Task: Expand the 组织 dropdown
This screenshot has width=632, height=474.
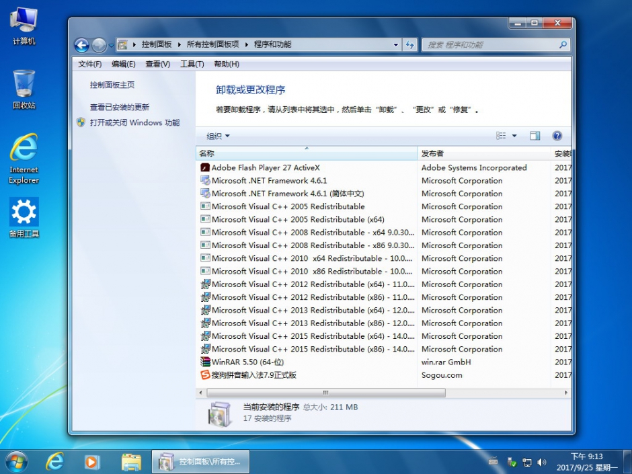Action: [x=218, y=136]
